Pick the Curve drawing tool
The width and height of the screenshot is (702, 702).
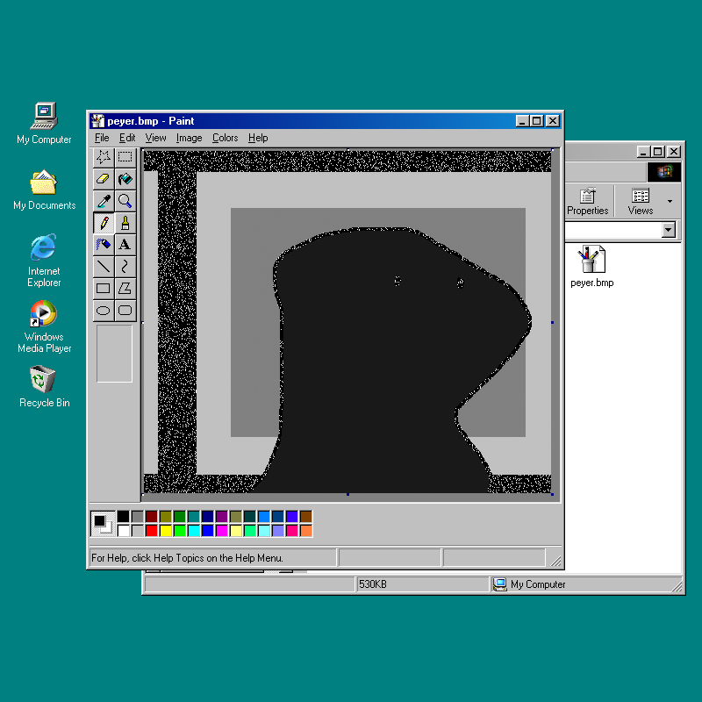pyautogui.click(x=125, y=266)
